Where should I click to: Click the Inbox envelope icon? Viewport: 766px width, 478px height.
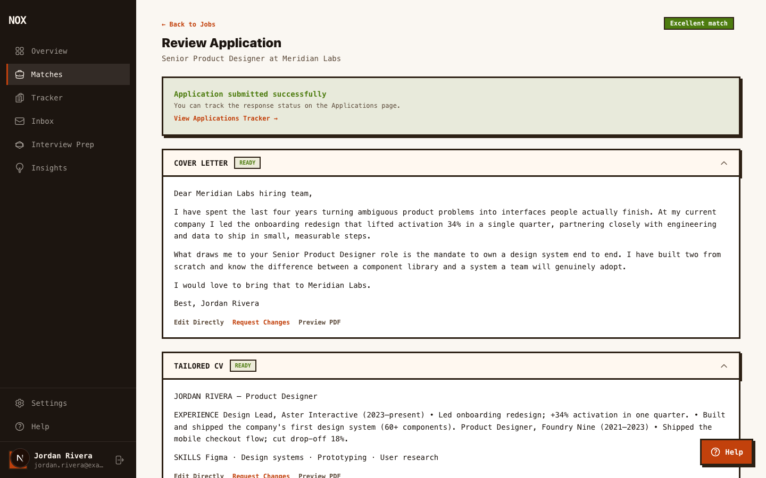point(20,121)
